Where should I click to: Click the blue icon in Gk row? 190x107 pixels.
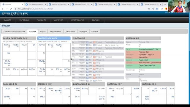point(87,81)
